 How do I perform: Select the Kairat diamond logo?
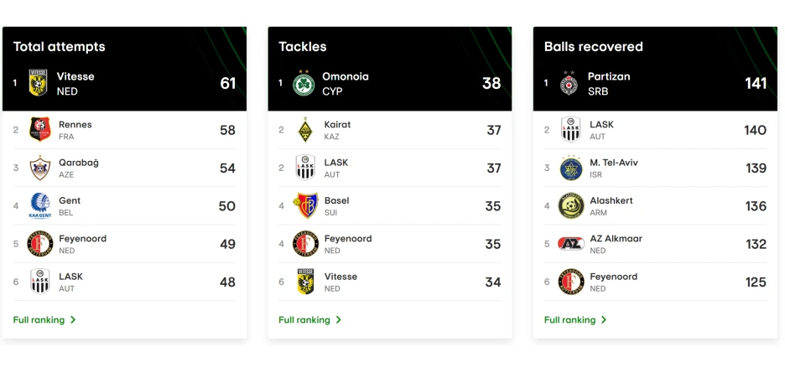305,130
